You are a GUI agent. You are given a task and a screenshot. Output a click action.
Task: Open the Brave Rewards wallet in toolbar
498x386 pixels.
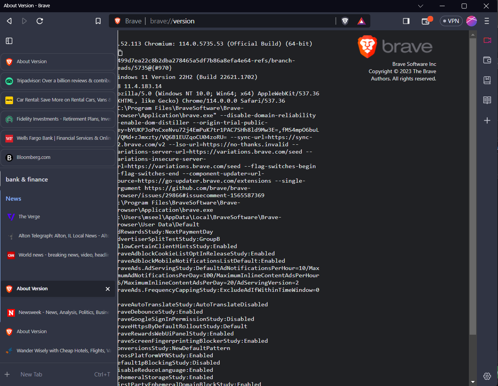(426, 21)
